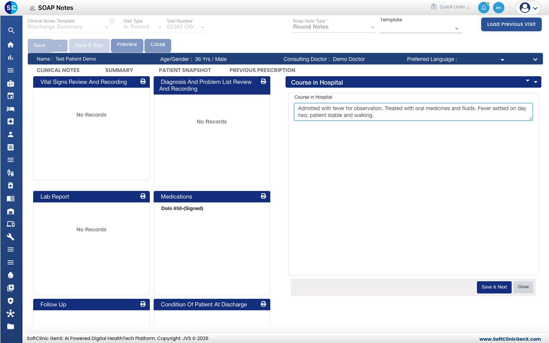Open the home icon in sidebar

[11, 45]
